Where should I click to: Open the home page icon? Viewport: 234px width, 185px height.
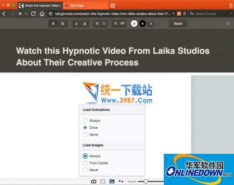[42, 14]
